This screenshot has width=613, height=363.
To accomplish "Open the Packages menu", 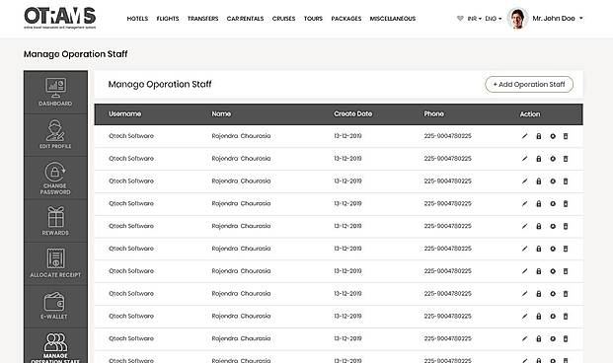I will (x=346, y=19).
